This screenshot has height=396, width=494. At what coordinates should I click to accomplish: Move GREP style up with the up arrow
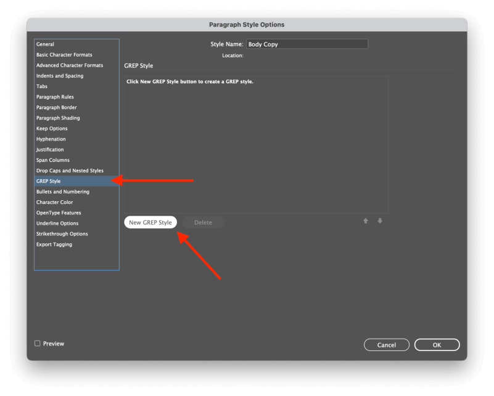[x=366, y=221]
